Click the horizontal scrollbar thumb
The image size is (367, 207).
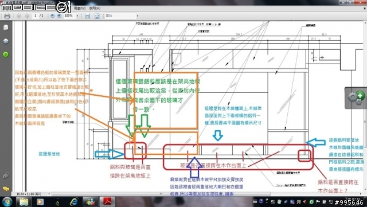[161, 194]
